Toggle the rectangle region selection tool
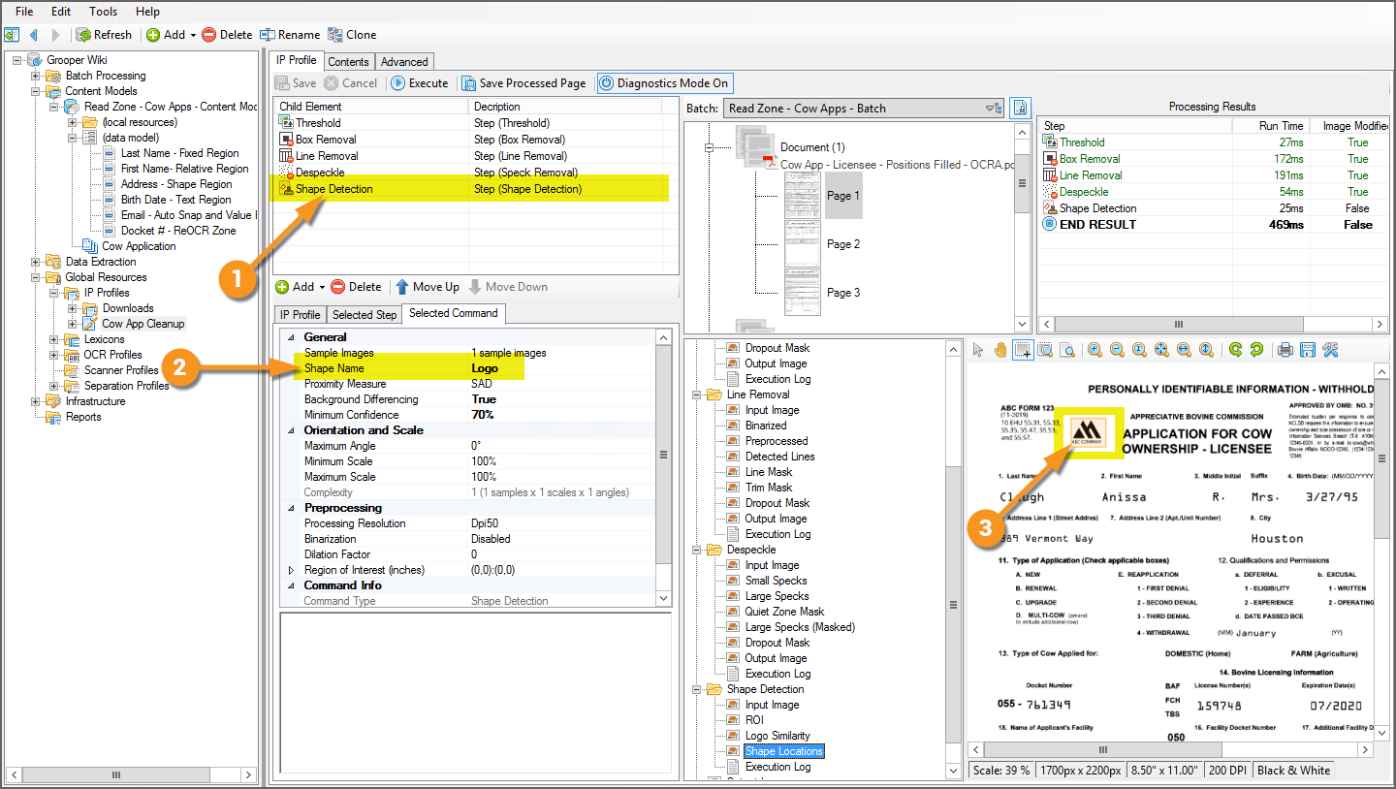1396x789 pixels. 1023,350
